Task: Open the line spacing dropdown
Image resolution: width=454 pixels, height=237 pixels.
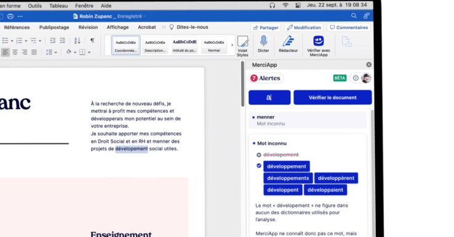Action: coord(51,52)
